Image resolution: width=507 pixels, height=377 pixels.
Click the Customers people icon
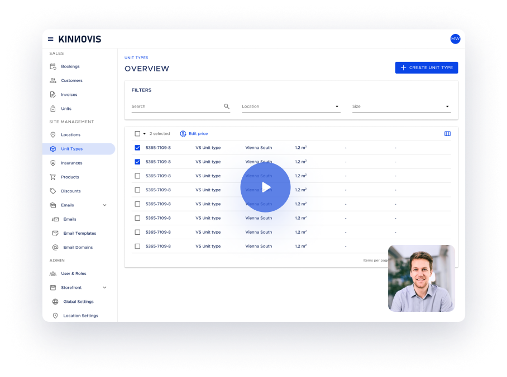pyautogui.click(x=53, y=80)
